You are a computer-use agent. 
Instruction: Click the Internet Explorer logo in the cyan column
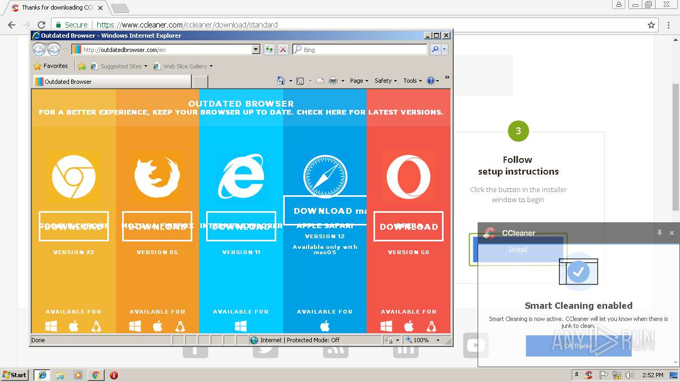(x=241, y=177)
